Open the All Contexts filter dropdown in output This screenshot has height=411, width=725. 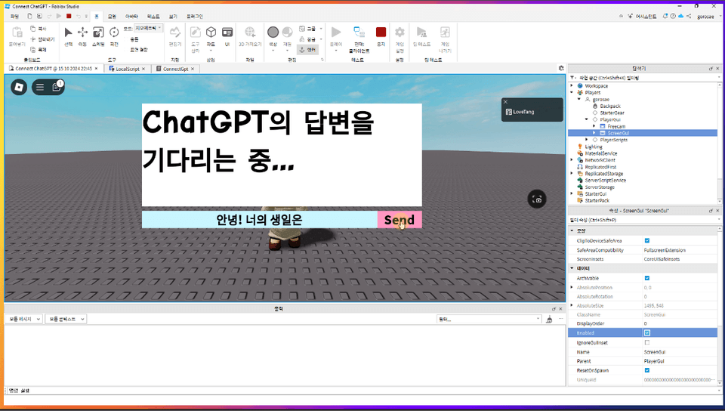(x=66, y=319)
